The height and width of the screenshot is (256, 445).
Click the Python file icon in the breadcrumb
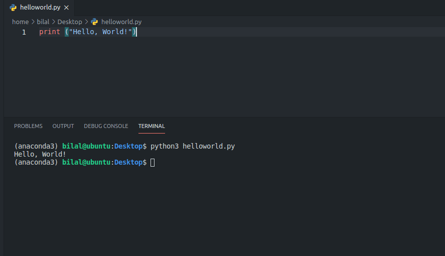94,22
